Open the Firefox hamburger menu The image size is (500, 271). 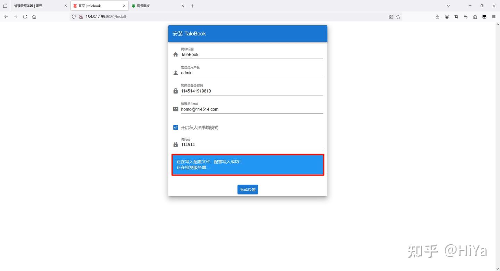[x=494, y=17]
